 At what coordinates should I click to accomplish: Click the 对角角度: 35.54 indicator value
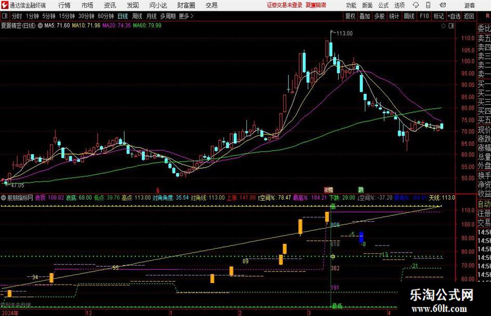(x=170, y=198)
